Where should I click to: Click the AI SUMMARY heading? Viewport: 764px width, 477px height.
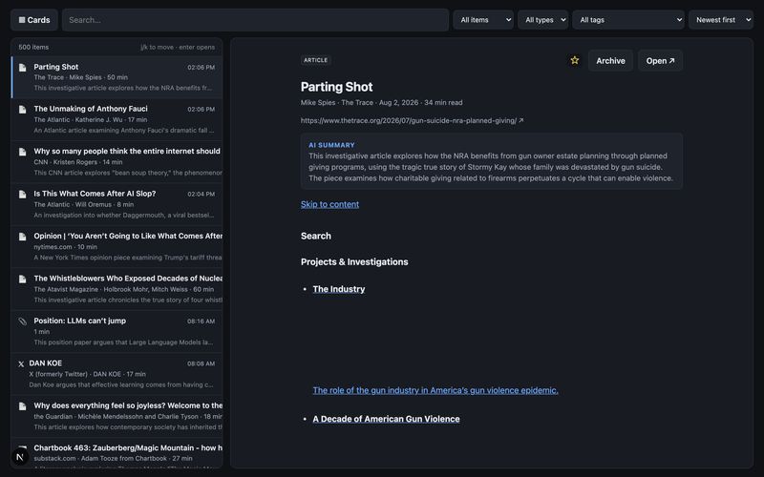[331, 145]
